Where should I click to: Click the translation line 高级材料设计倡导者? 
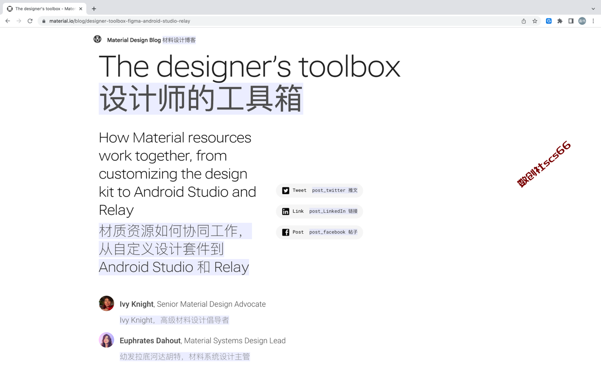tap(195, 320)
